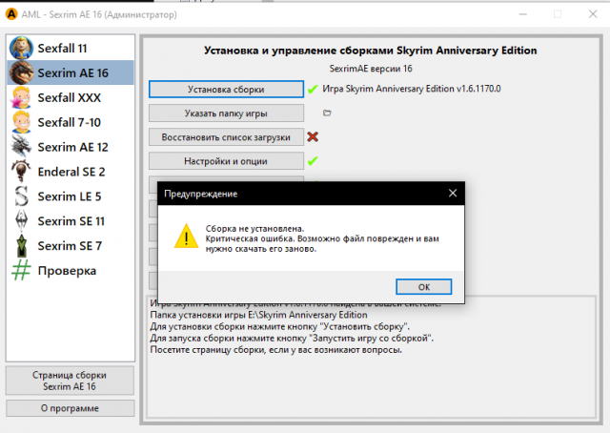The image size is (610, 433).
Task: Click the Enderal SE 2 icon
Action: pos(21,172)
